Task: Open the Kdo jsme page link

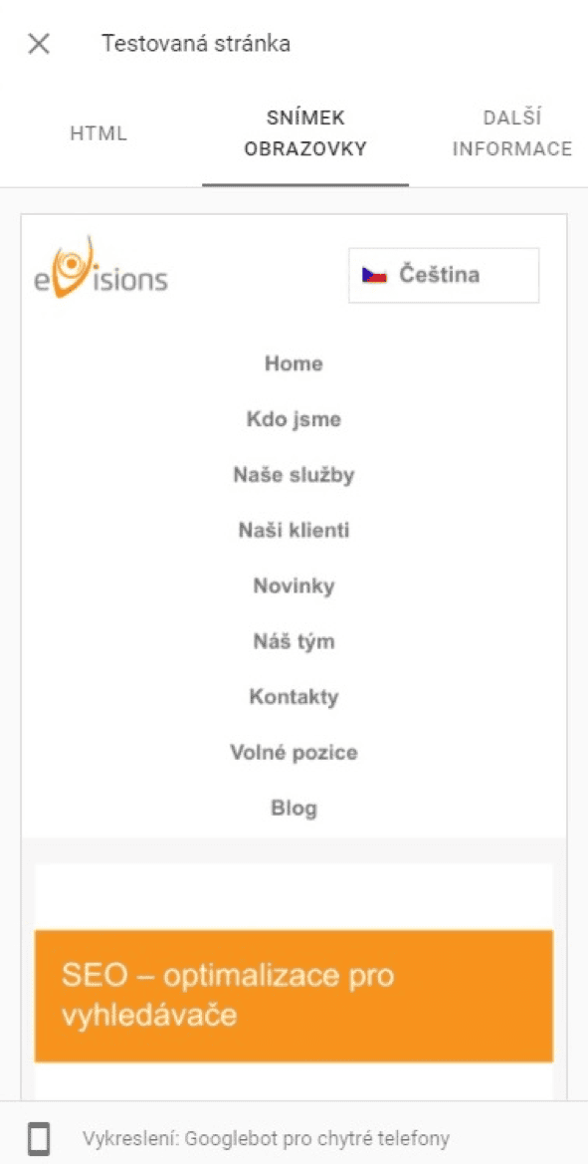Action: (294, 420)
